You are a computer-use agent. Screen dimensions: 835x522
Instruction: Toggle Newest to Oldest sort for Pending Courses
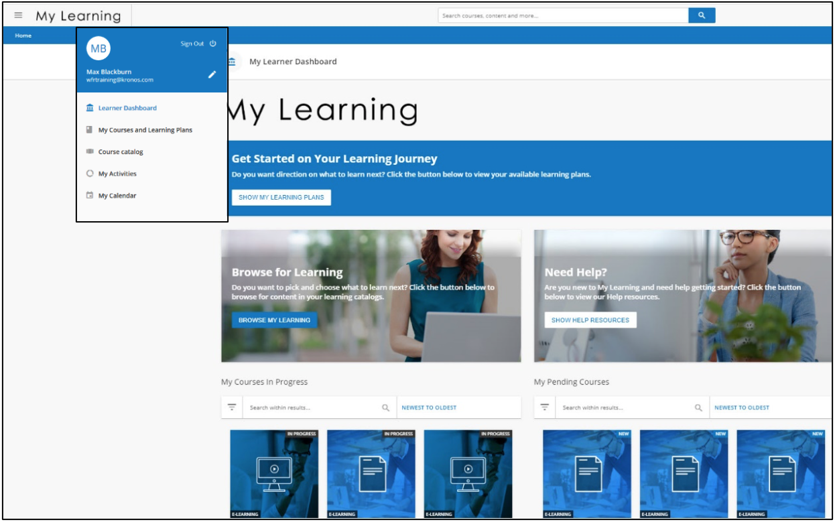(x=742, y=407)
